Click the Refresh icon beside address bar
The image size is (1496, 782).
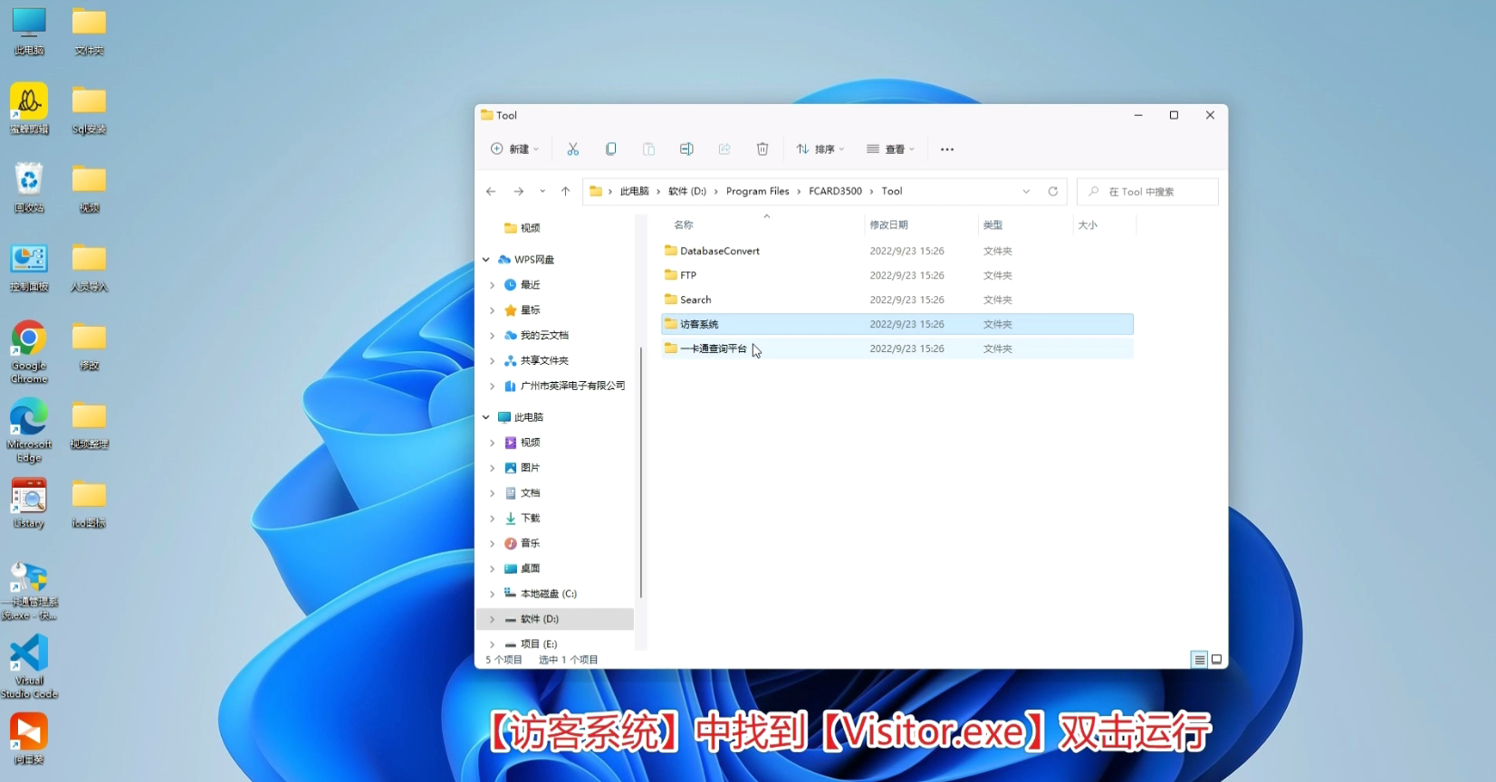click(x=1052, y=191)
